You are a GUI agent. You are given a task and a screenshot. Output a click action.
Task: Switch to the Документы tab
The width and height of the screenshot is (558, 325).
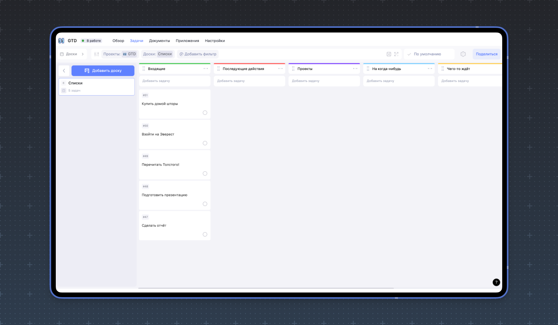click(x=159, y=41)
